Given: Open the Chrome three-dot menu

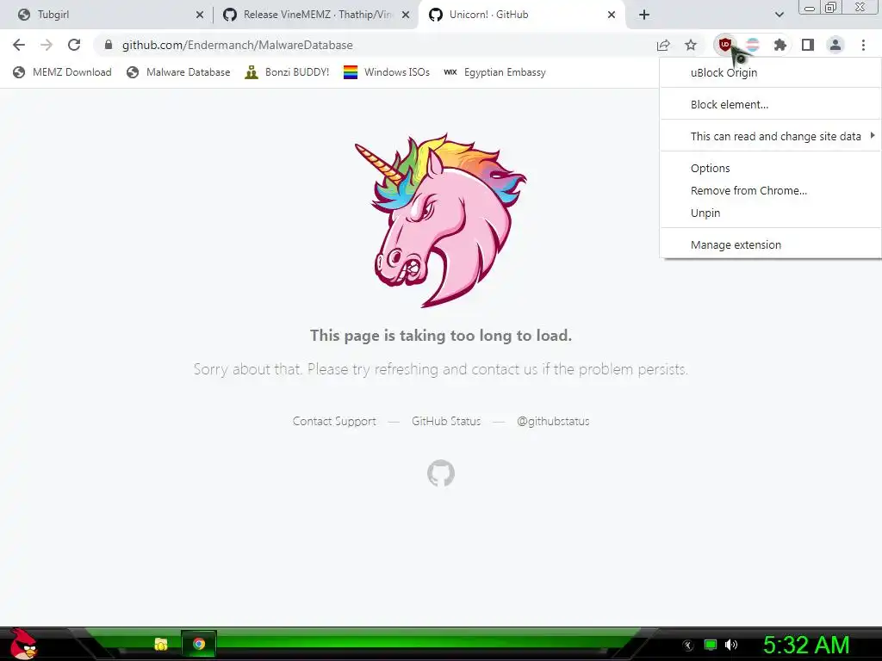Looking at the screenshot, I should click(863, 45).
